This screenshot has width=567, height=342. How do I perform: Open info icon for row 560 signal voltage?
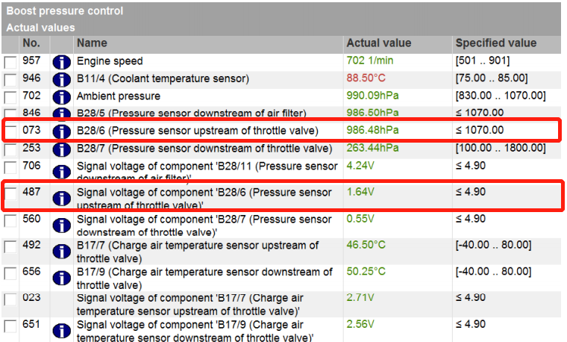[61, 226]
